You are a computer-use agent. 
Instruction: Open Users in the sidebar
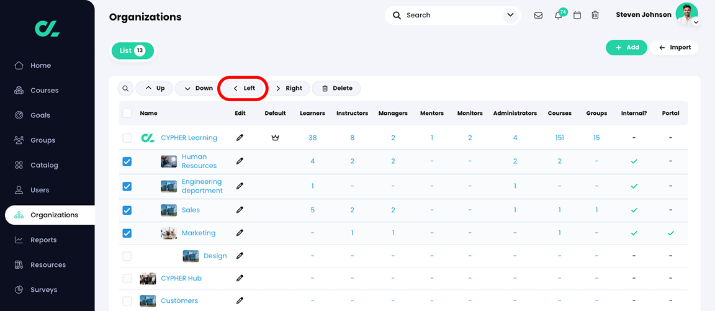point(40,190)
